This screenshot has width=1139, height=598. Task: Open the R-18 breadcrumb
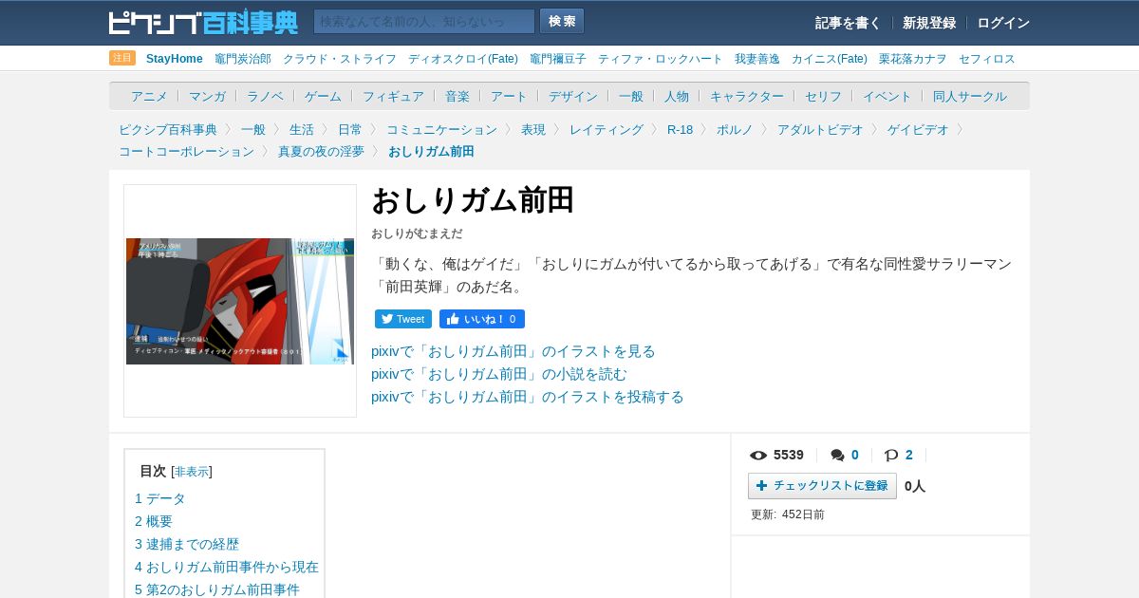(680, 129)
